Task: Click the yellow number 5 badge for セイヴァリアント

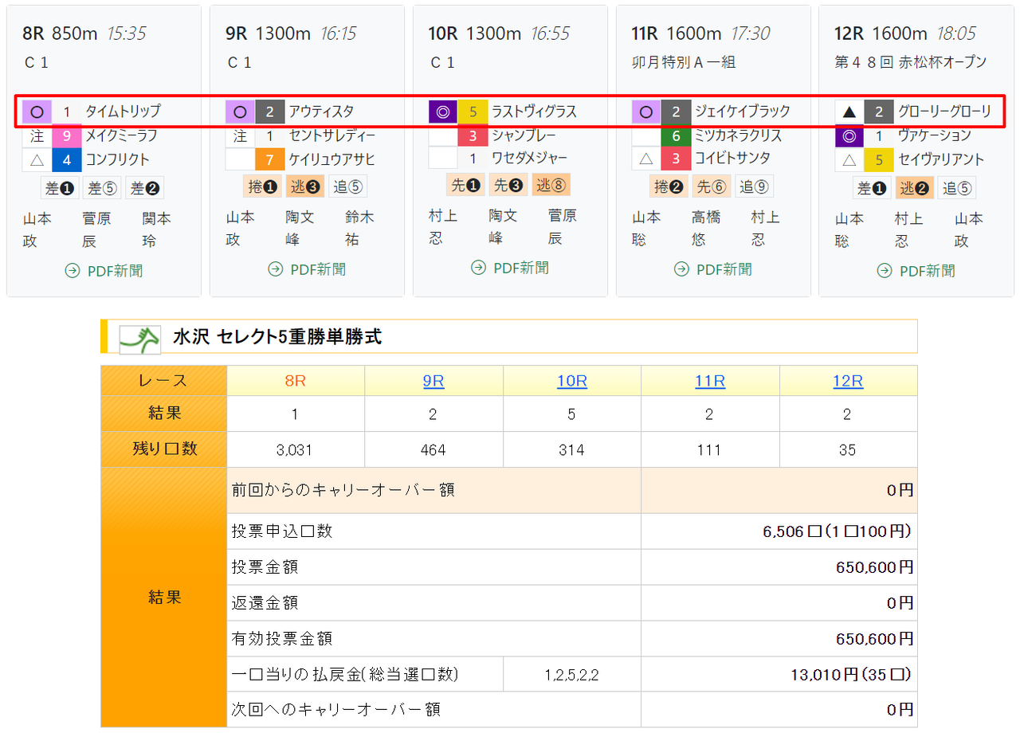Action: [x=880, y=159]
